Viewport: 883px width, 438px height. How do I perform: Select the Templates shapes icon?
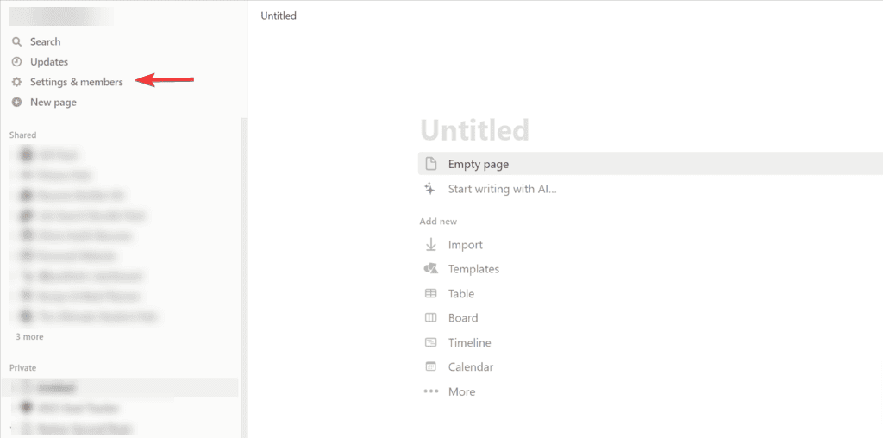(431, 269)
